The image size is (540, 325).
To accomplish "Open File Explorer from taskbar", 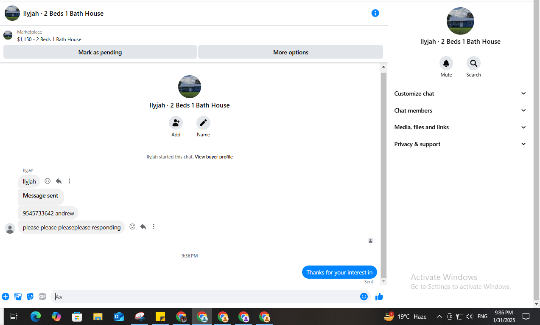I will (x=98, y=317).
